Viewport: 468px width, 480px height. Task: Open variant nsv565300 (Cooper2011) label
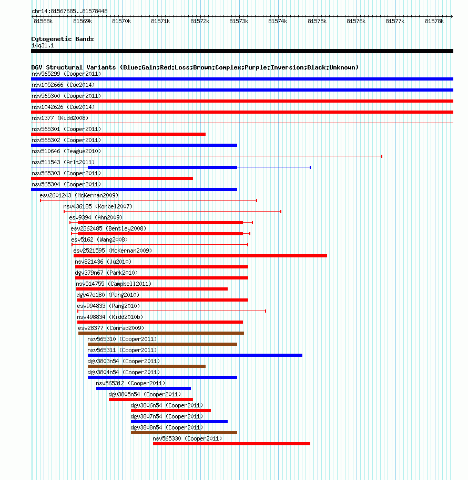pos(66,96)
